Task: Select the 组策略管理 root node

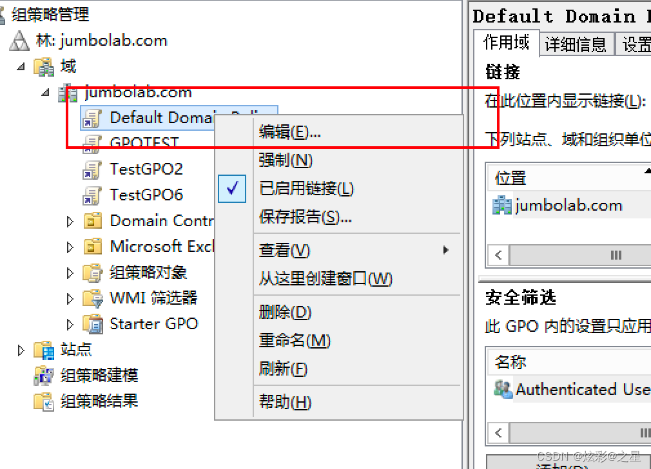Action: (x=50, y=15)
